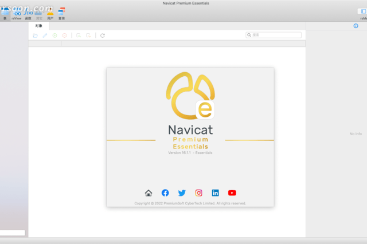This screenshot has width=367, height=244.
Task: Open the Navicat Facebook page
Action: pyautogui.click(x=165, y=193)
